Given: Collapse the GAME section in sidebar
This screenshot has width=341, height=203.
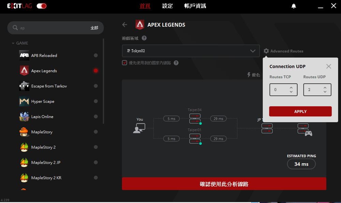Looking at the screenshot, I should tap(13, 43).
